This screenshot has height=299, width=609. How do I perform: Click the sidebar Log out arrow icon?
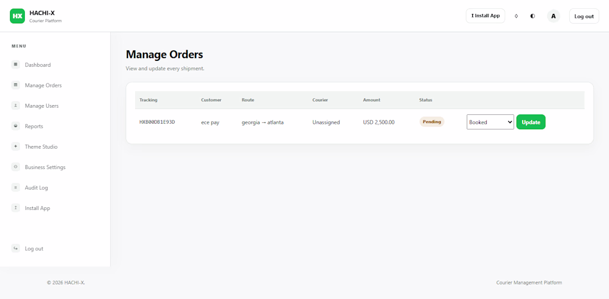16,249
